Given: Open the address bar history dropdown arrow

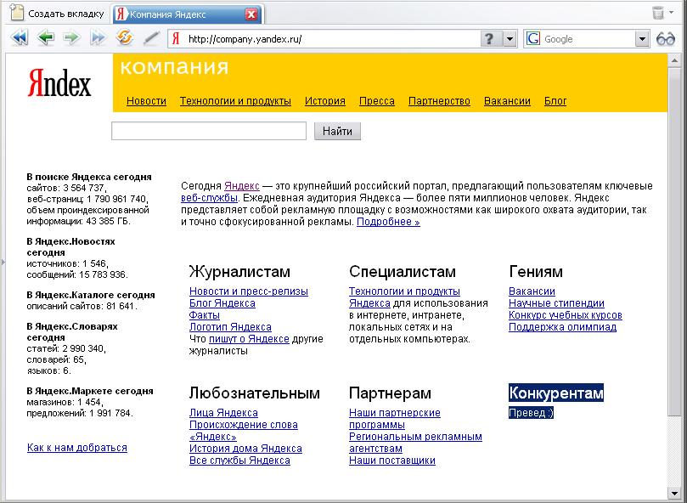Looking at the screenshot, I should tap(510, 39).
